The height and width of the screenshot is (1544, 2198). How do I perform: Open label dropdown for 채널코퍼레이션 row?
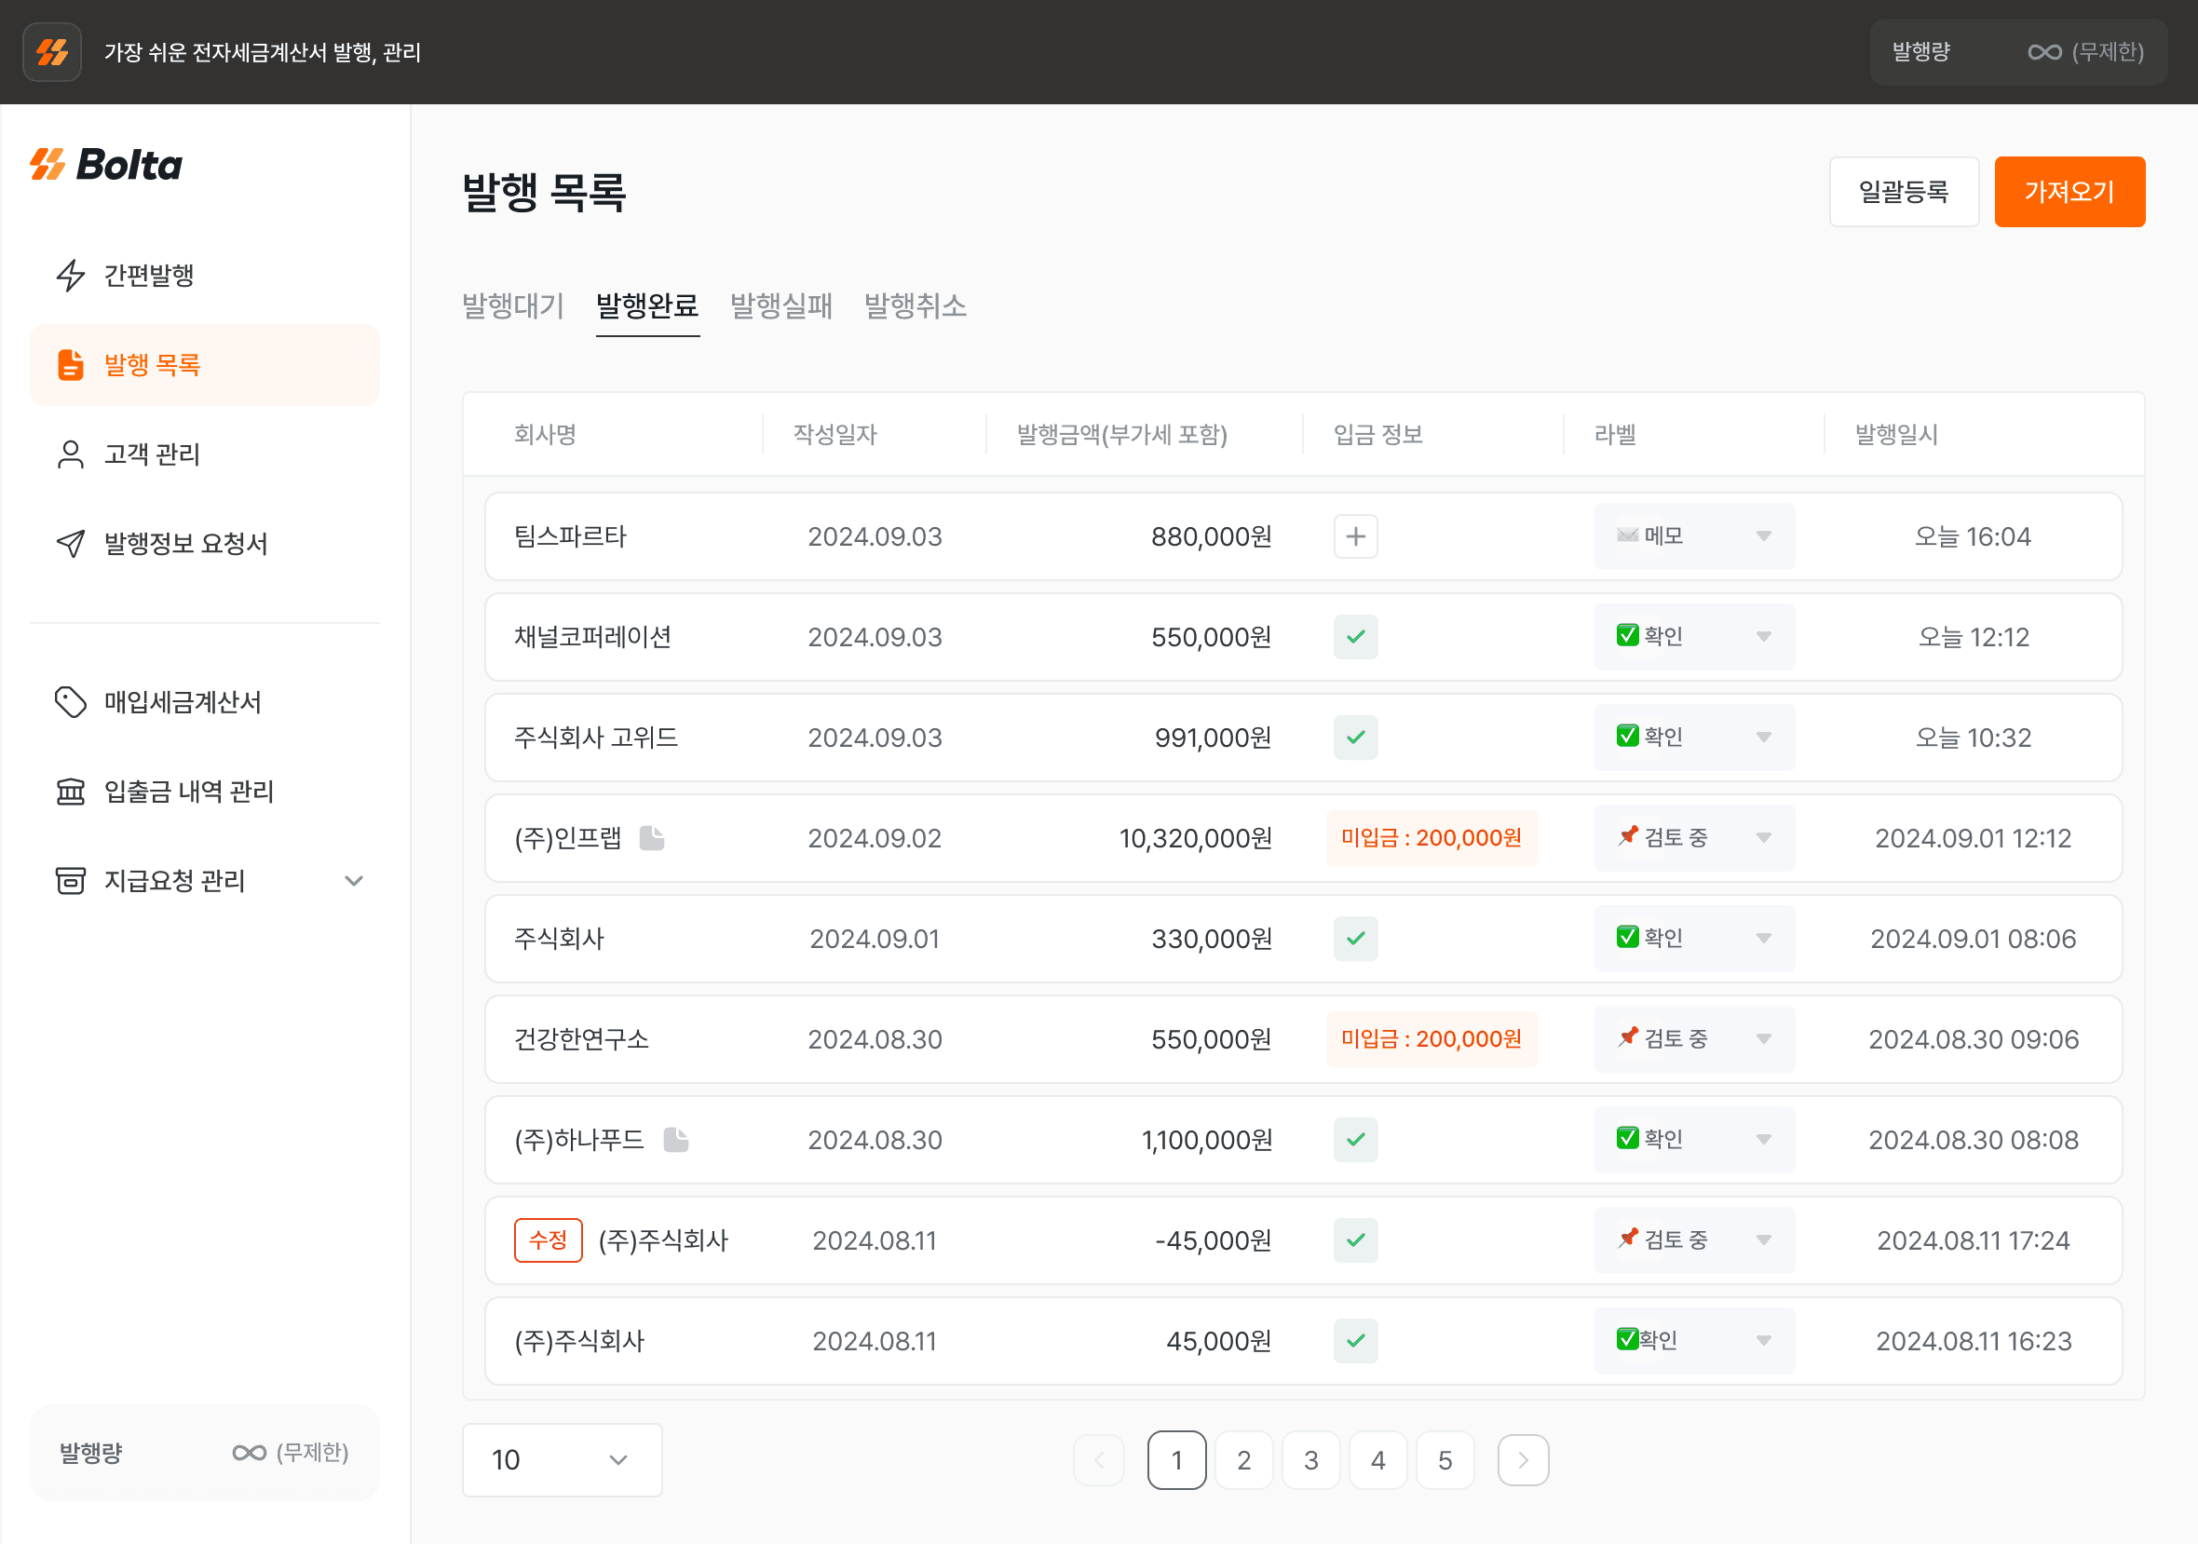(1694, 638)
